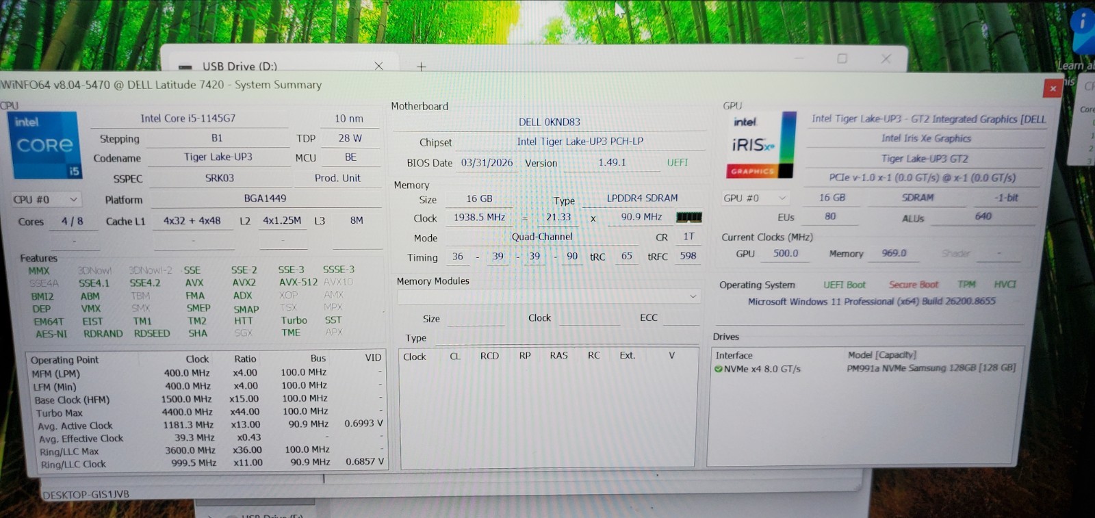Click the AES-NI feature label
Image resolution: width=1095 pixels, height=518 pixels.
coord(52,334)
